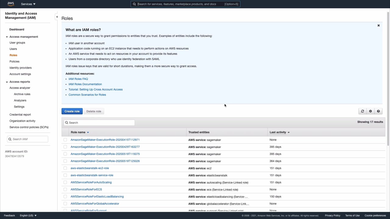Dismiss the 'What are IAM roles?' info panel
Screen dimensions: 390x219
point(378,26)
